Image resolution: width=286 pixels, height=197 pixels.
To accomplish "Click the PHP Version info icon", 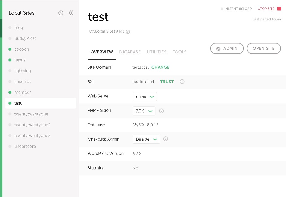I will 161,111.
